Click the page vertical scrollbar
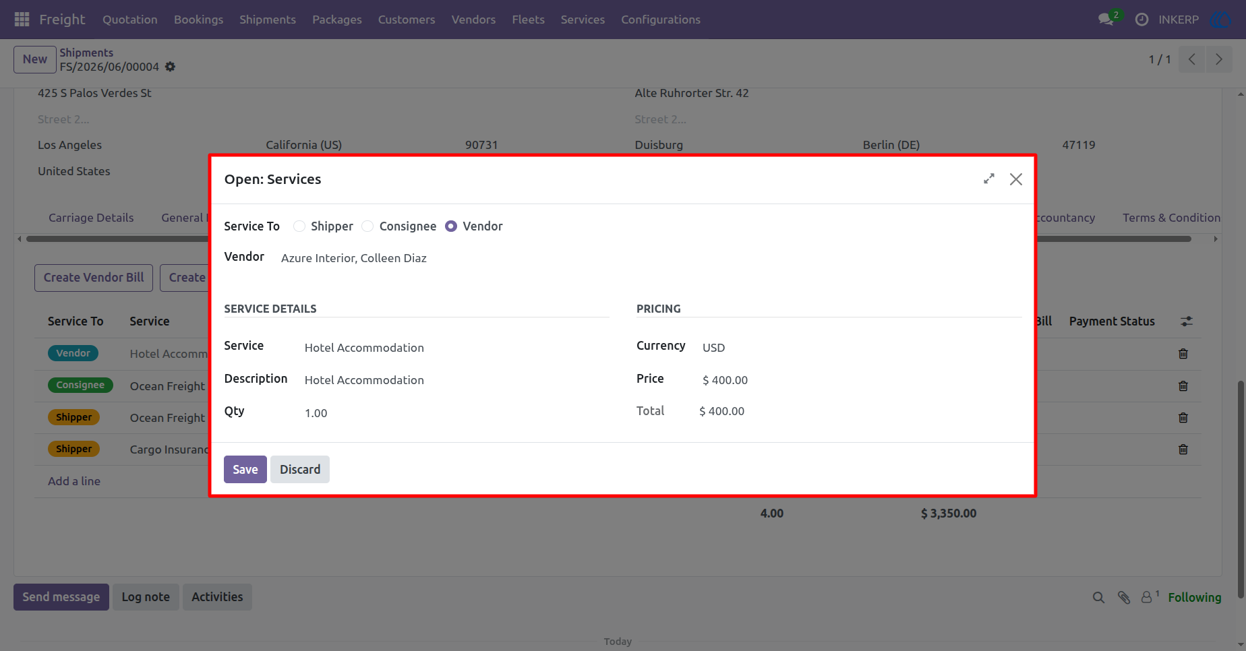Screen dimensions: 1246x651 pos(1241,489)
